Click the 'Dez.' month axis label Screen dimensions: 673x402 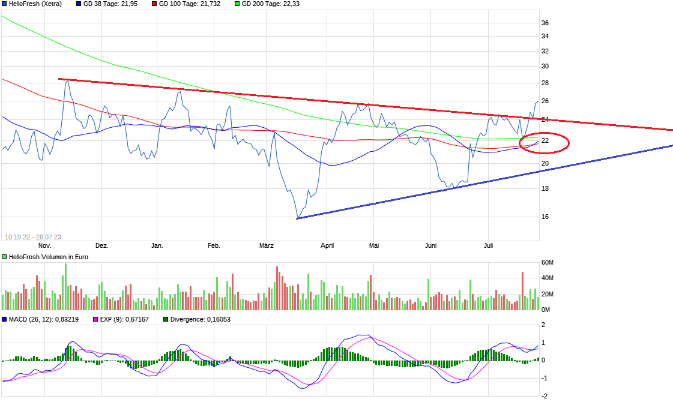[x=101, y=245]
